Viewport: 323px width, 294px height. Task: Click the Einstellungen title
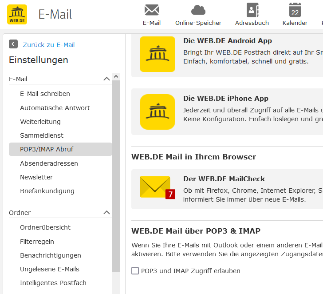(x=39, y=60)
